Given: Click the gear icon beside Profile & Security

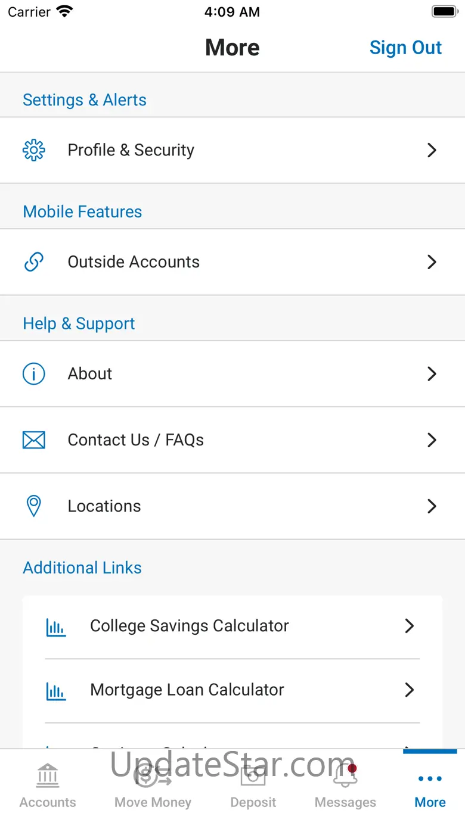Looking at the screenshot, I should coord(34,150).
